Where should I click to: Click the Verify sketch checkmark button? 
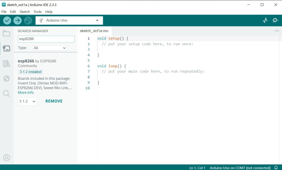(x=7, y=21)
